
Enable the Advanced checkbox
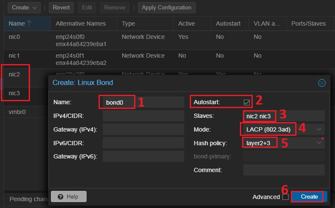click(285, 197)
